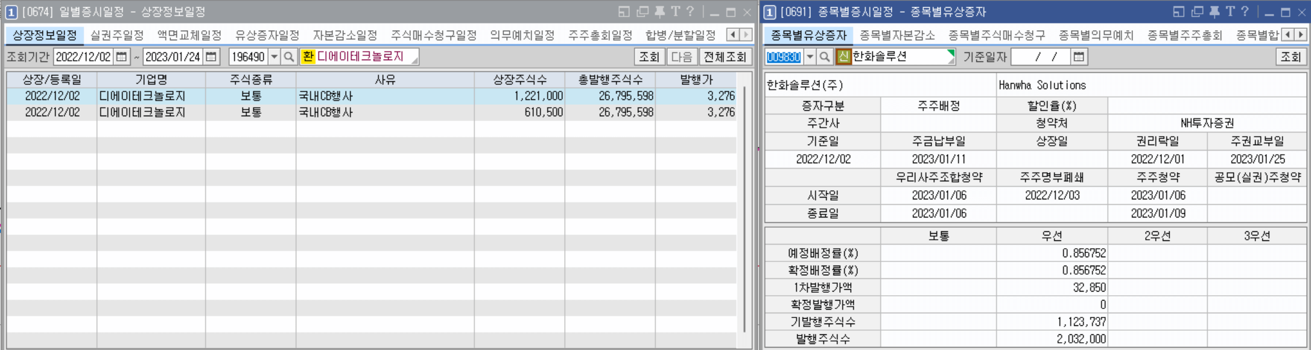Image resolution: width=1311 pixels, height=350 pixels.
Task: Open 기준일자 calendar picker in 0691 window
Action: click(x=1079, y=57)
